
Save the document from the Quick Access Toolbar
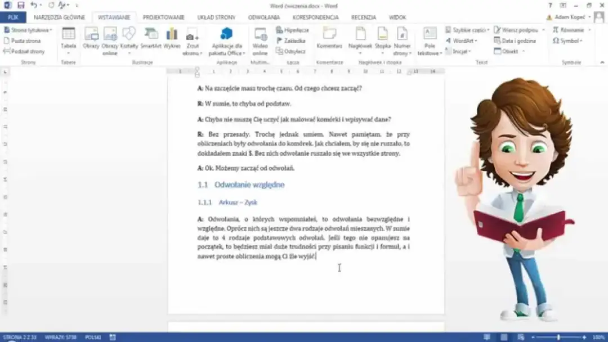pyautogui.click(x=21, y=4)
